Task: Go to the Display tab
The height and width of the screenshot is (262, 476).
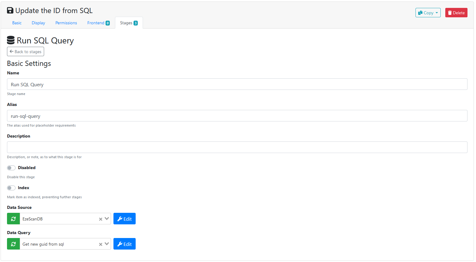Action: point(38,23)
